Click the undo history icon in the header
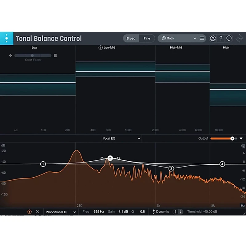This screenshot has width=246, height=247. 229,38
